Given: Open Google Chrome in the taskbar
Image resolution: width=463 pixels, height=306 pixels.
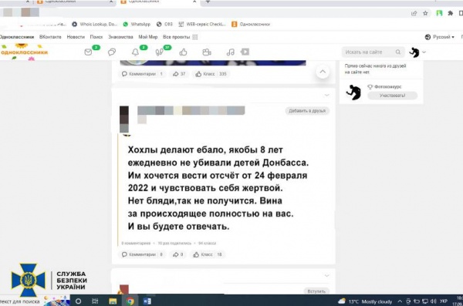Looking at the screenshot, I should pyautogui.click(x=130, y=301).
